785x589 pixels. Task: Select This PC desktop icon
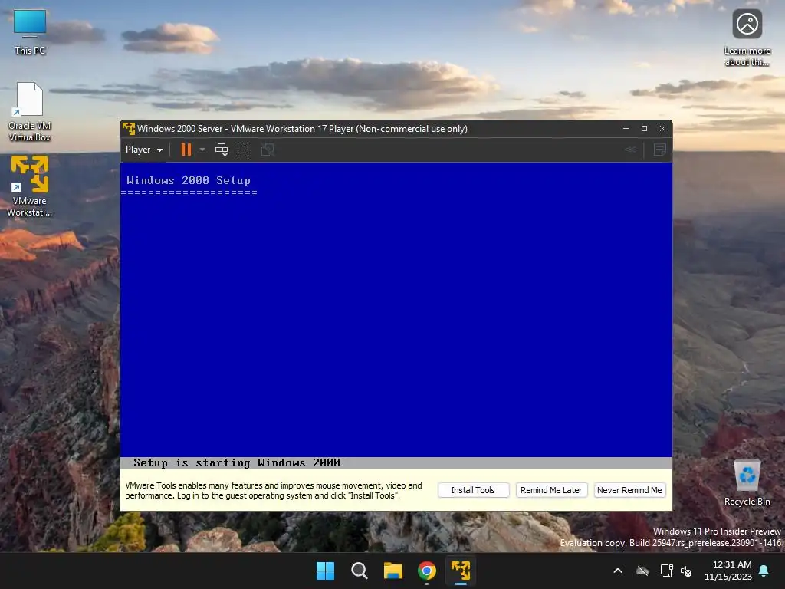coord(30,32)
